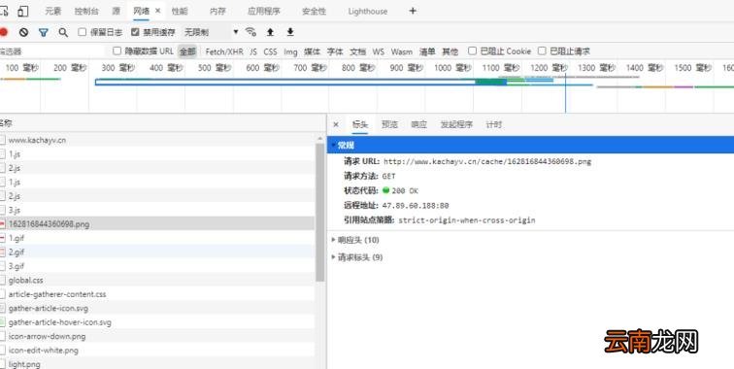Image resolution: width=734 pixels, height=369 pixels.
Task: Switch to the 性能 tab
Action: [180, 12]
